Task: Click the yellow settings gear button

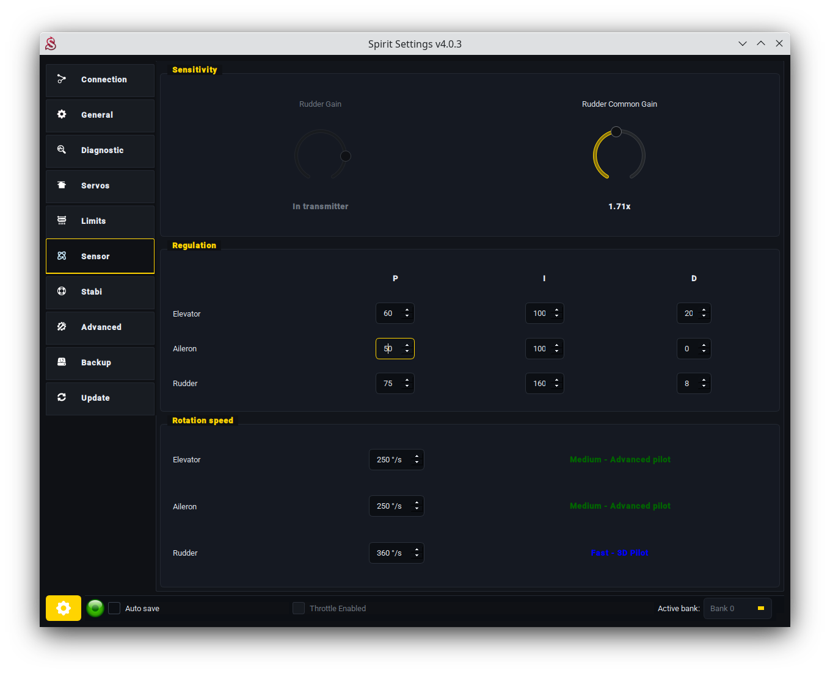Action: (64, 608)
